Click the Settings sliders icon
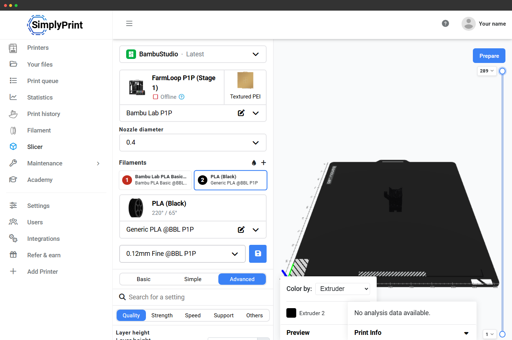The image size is (512, 340). click(x=13, y=205)
